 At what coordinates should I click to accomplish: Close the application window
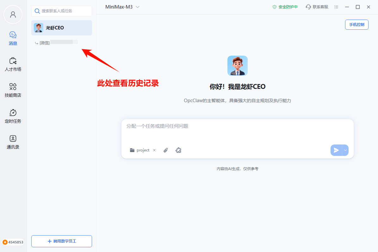click(x=369, y=7)
